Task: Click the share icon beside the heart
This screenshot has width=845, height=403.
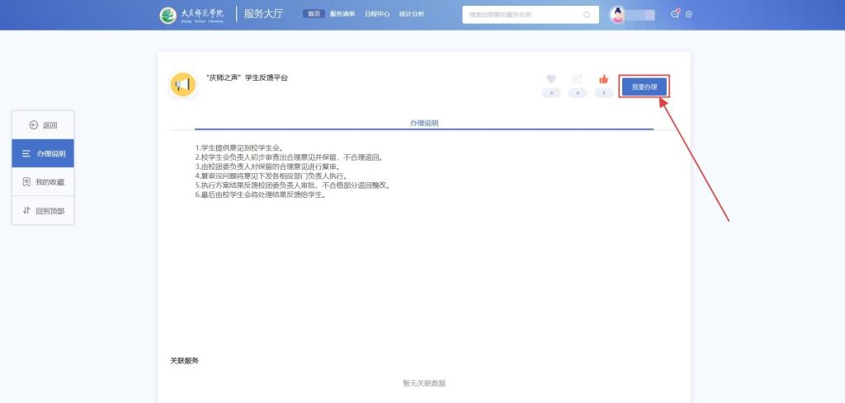Action: (578, 79)
